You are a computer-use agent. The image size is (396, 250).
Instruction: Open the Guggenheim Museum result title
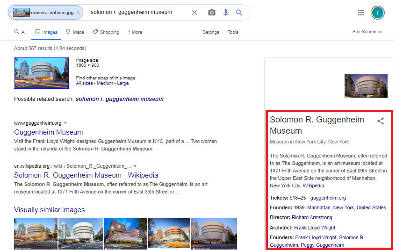point(49,132)
